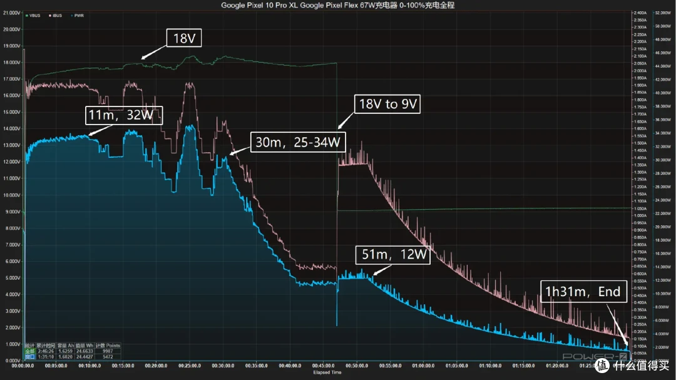This screenshot has width=676, height=380.
Task: Click the total time value 2:46:26
Action: pyautogui.click(x=46, y=352)
